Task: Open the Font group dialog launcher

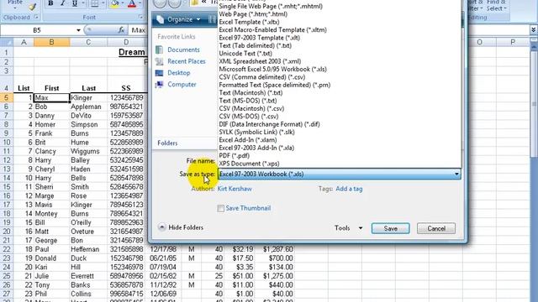Action: (140, 17)
